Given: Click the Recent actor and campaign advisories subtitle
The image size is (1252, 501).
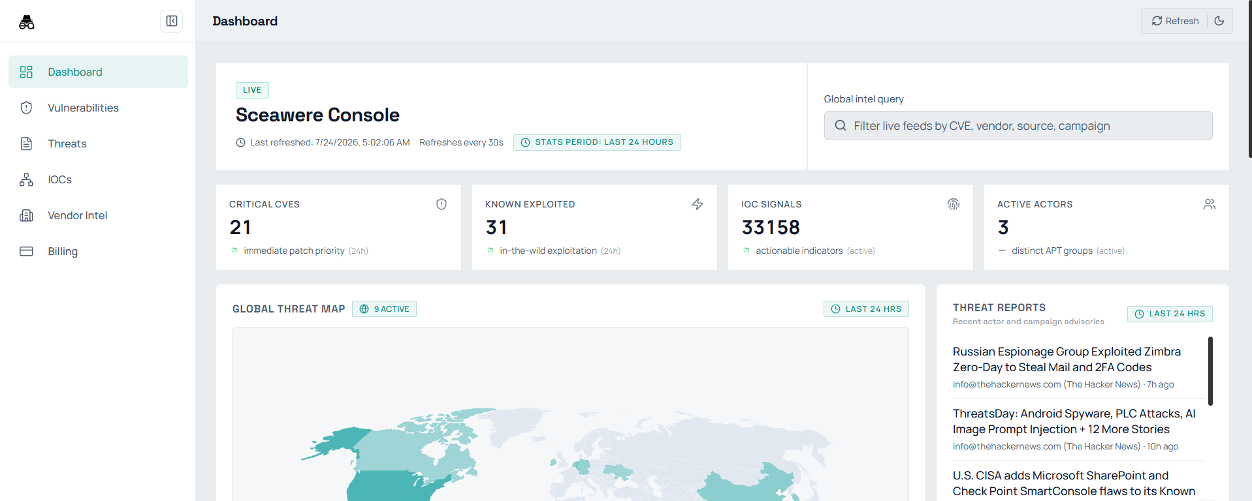Looking at the screenshot, I should coord(1028,322).
